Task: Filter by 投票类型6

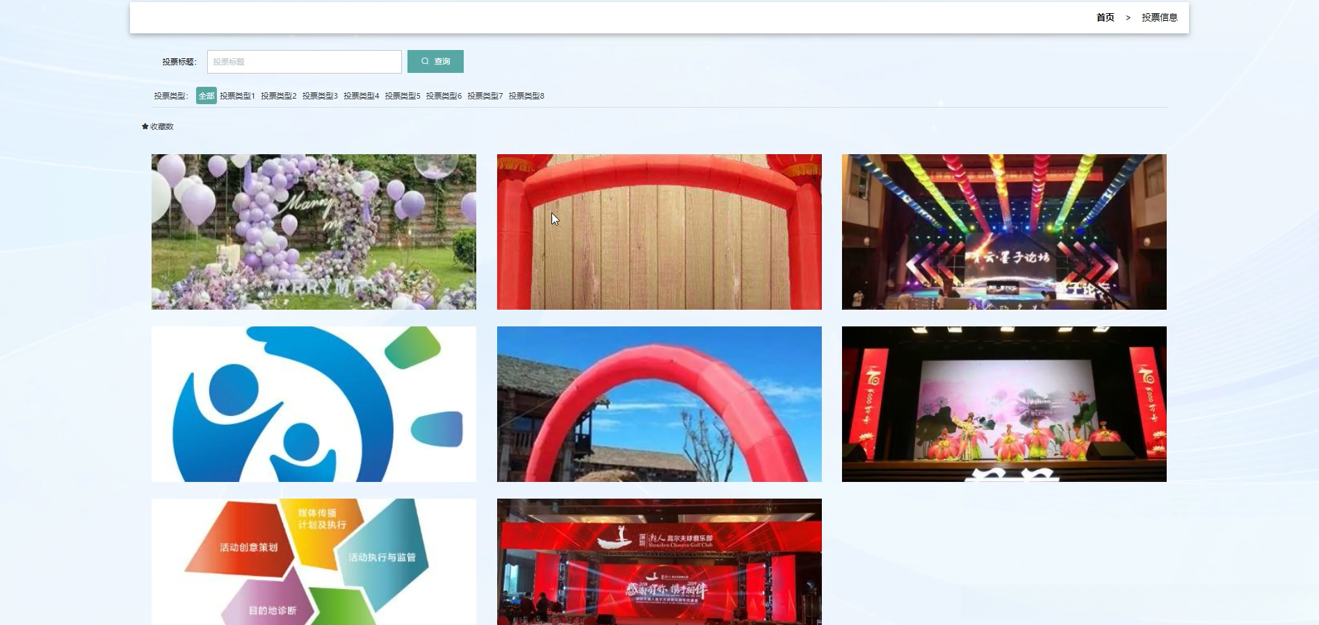Action: click(x=444, y=96)
